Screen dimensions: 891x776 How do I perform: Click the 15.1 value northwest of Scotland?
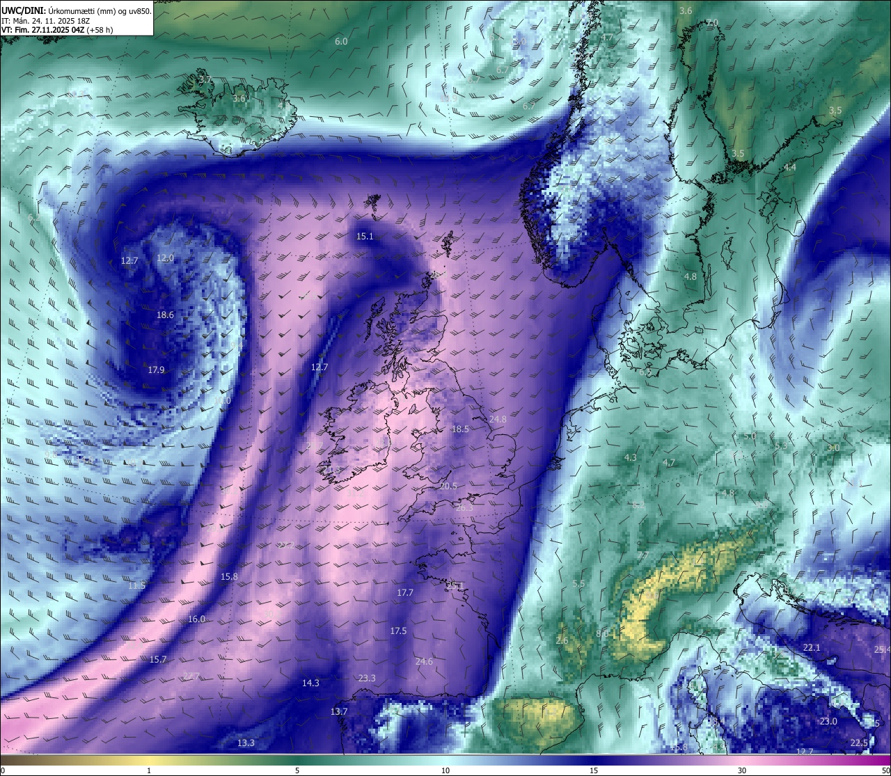pos(365,237)
